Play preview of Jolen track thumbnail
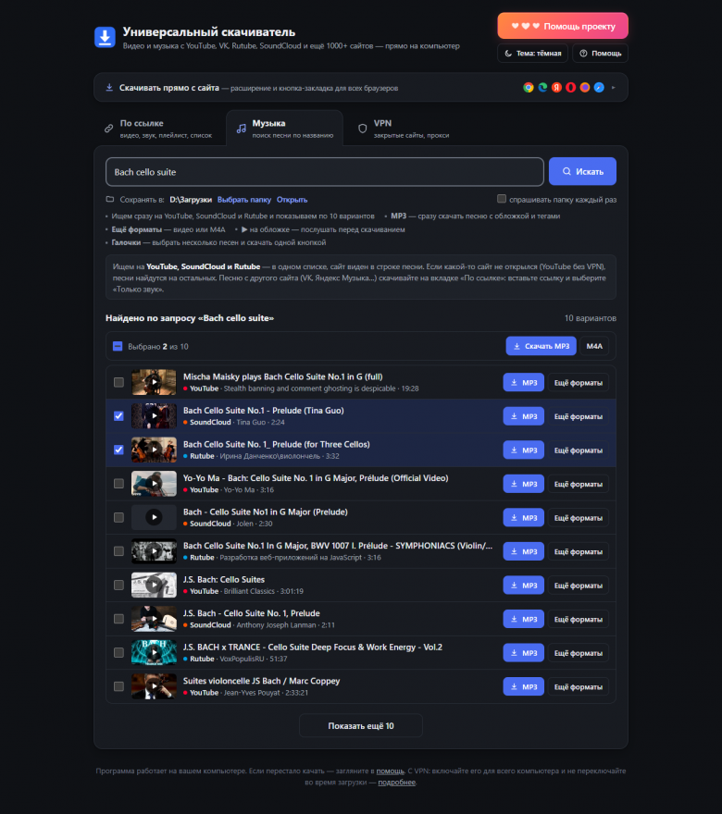Image resolution: width=722 pixels, height=814 pixels. pyautogui.click(x=154, y=517)
